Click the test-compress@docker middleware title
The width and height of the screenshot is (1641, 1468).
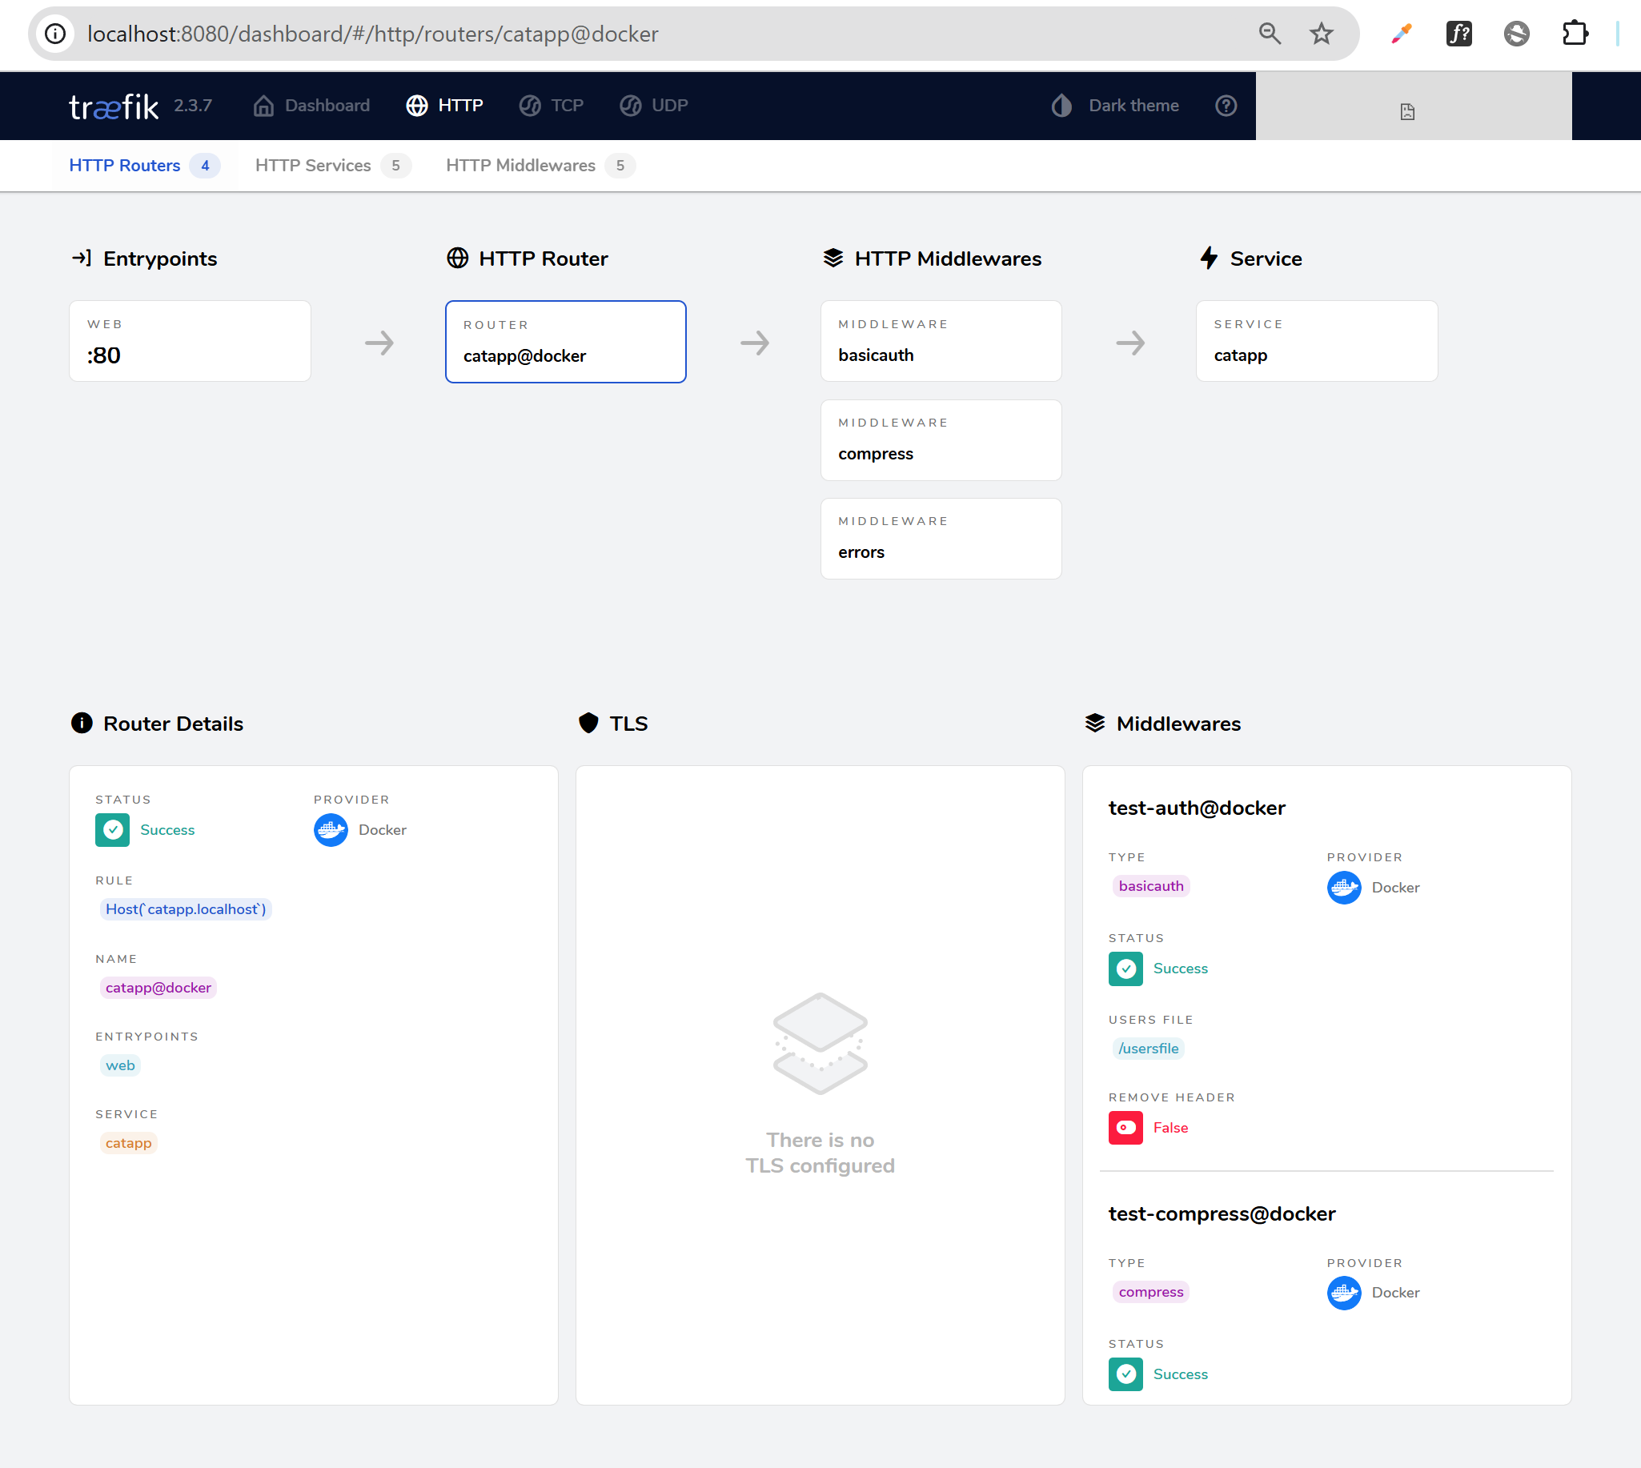coord(1222,1214)
